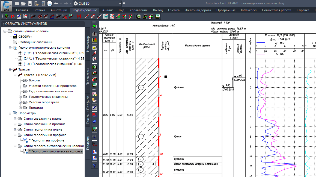Select the Гидрогеологические участки tree item

[51, 91]
